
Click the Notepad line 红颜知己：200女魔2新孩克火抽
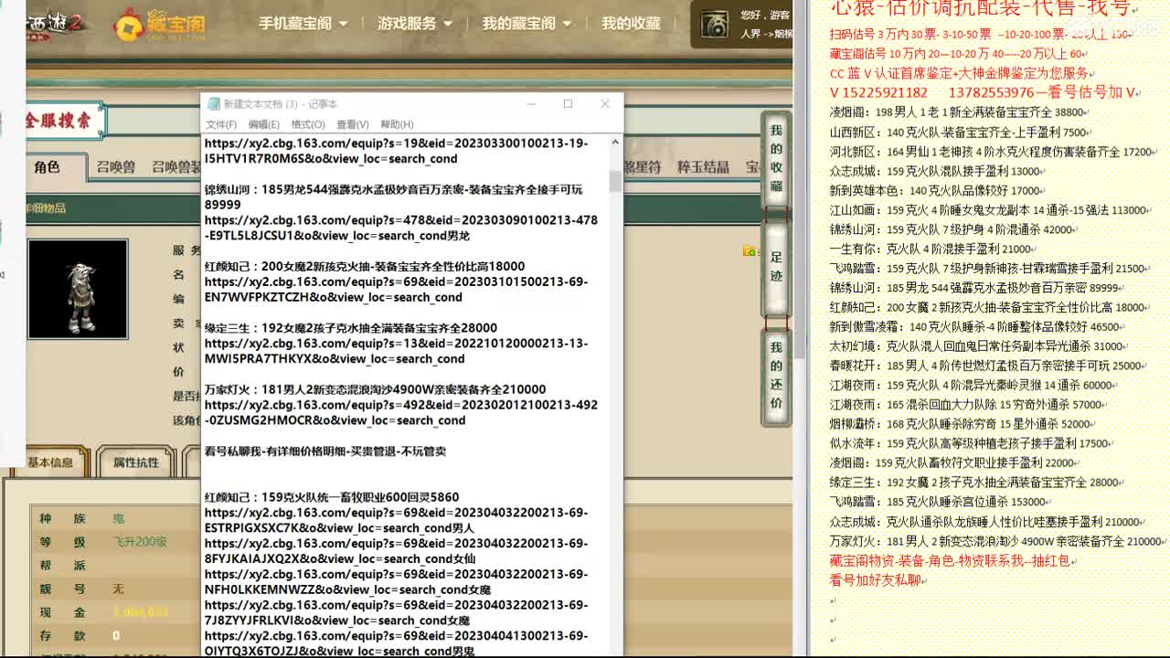(x=365, y=266)
